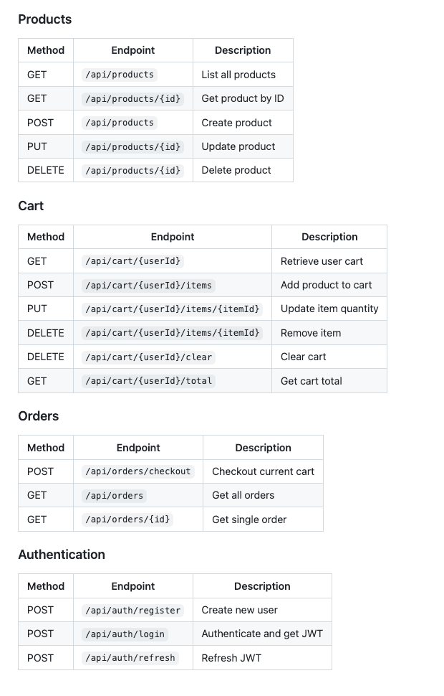Viewport: 444px width, 696px height.
Task: Click the /api/orders/checkout endpoint code
Action: (x=138, y=471)
